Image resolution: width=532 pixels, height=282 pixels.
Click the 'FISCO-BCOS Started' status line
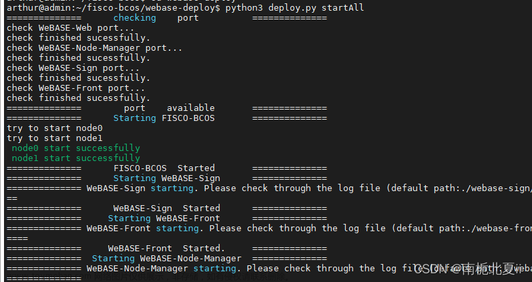tap(164, 168)
